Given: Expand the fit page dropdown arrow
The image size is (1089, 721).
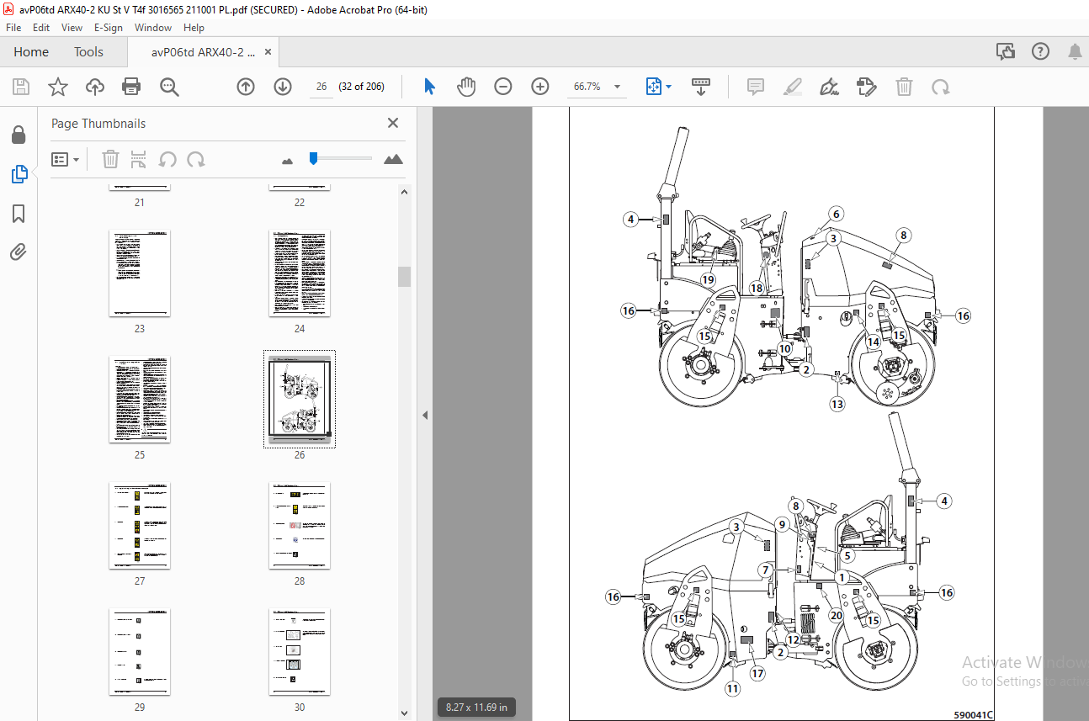Looking at the screenshot, I should (x=668, y=87).
